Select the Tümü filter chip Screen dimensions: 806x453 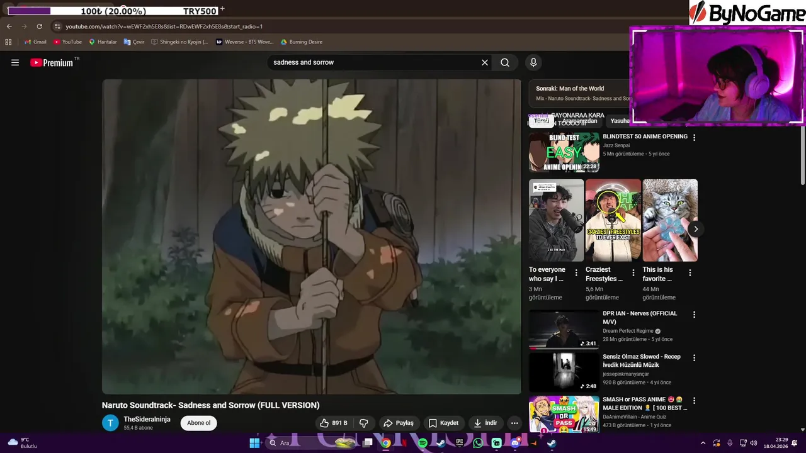point(542,121)
